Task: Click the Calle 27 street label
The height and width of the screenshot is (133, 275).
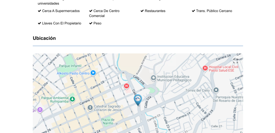Action: 217,126
